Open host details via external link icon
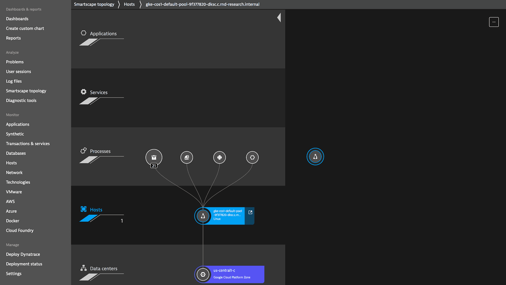This screenshot has height=285, width=506. click(250, 212)
